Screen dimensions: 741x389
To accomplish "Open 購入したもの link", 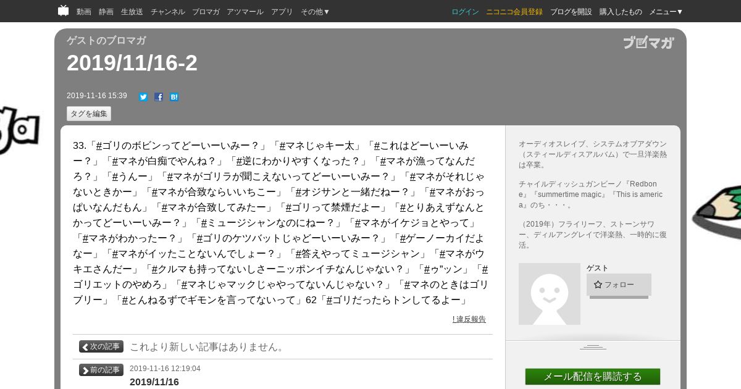I will [x=621, y=12].
